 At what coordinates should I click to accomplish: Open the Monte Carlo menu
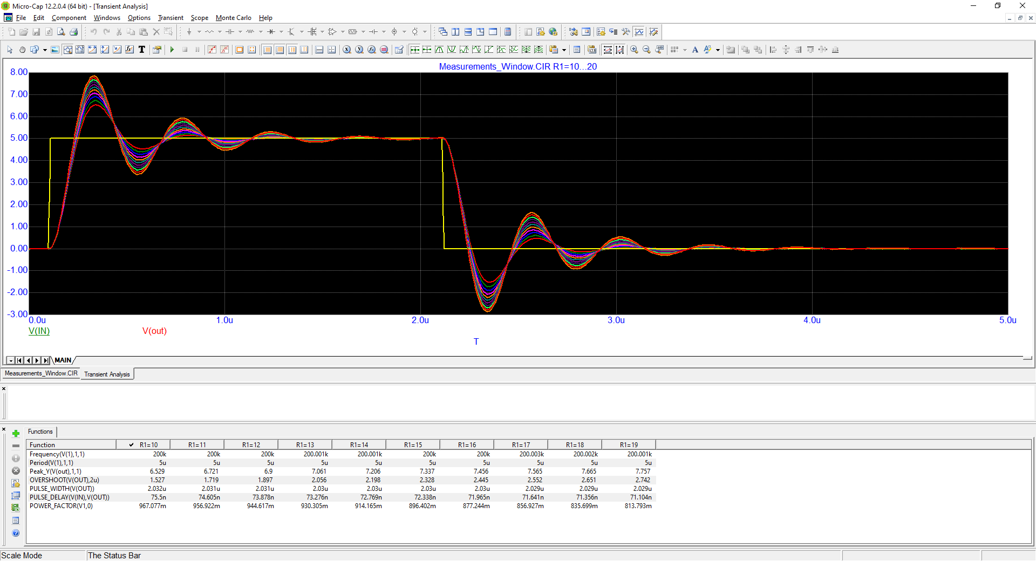click(x=233, y=18)
